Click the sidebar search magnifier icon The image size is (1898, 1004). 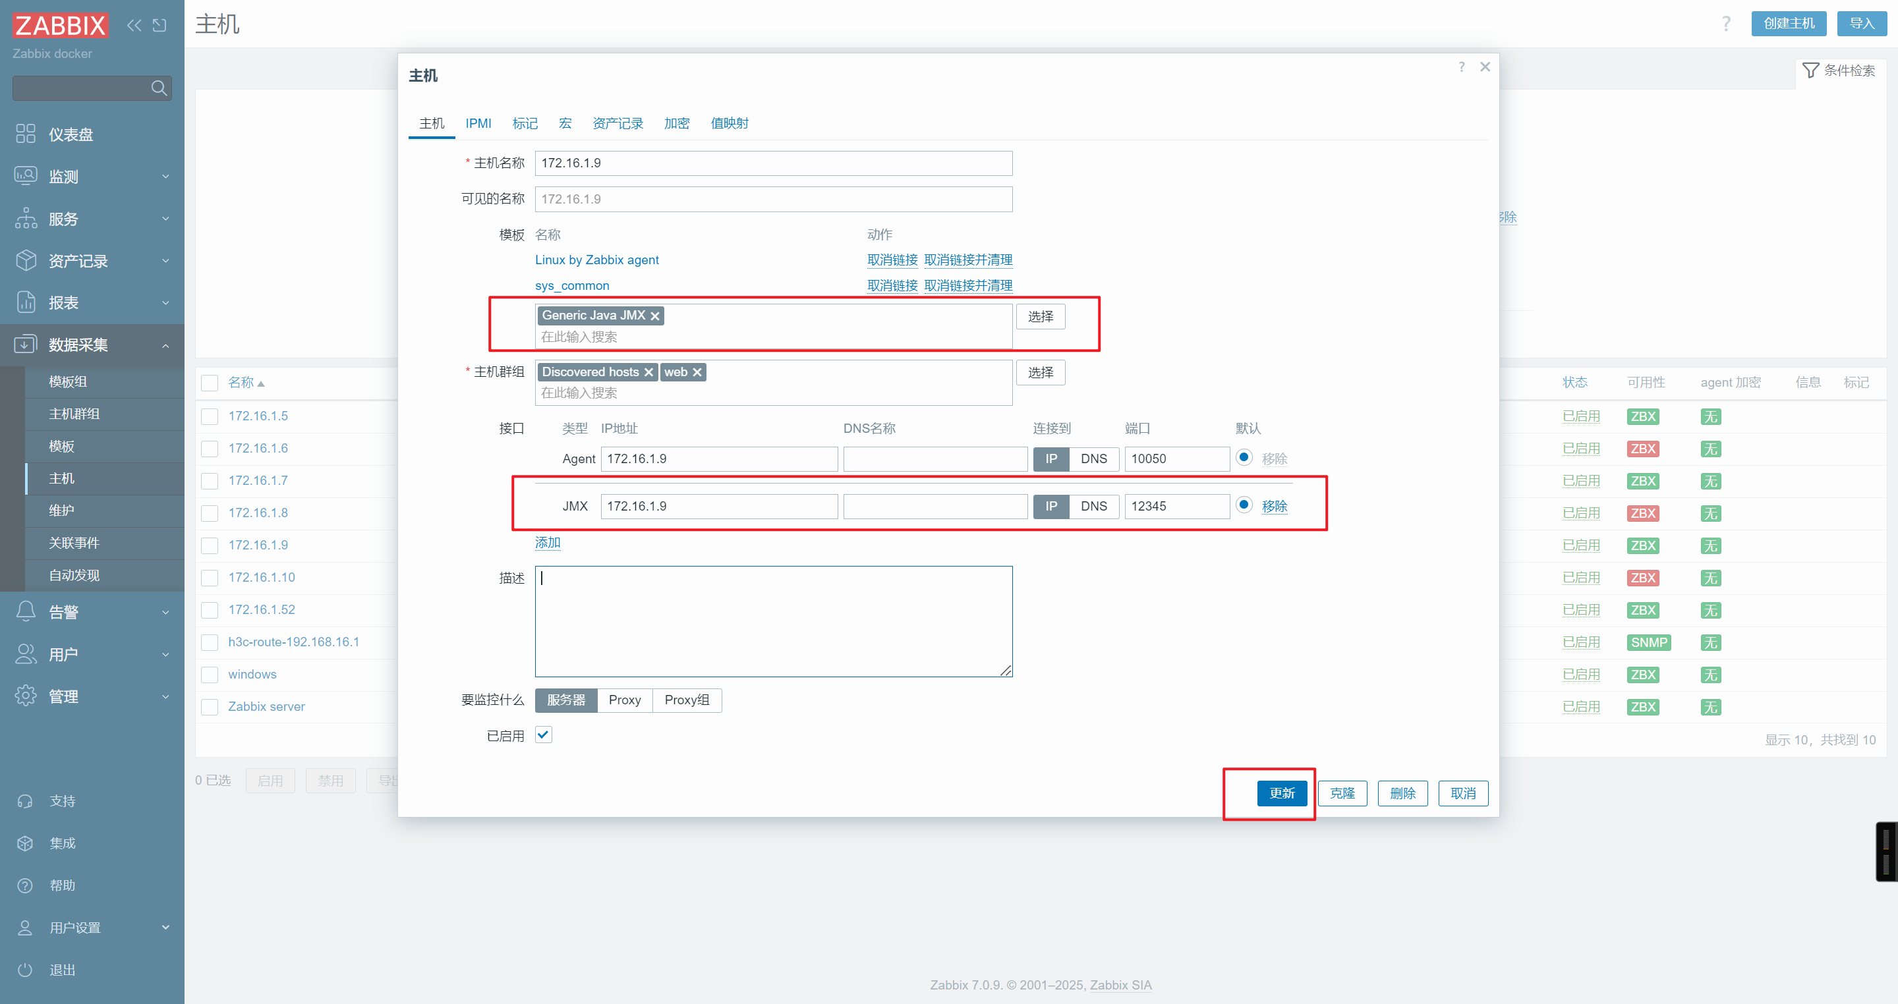[158, 88]
